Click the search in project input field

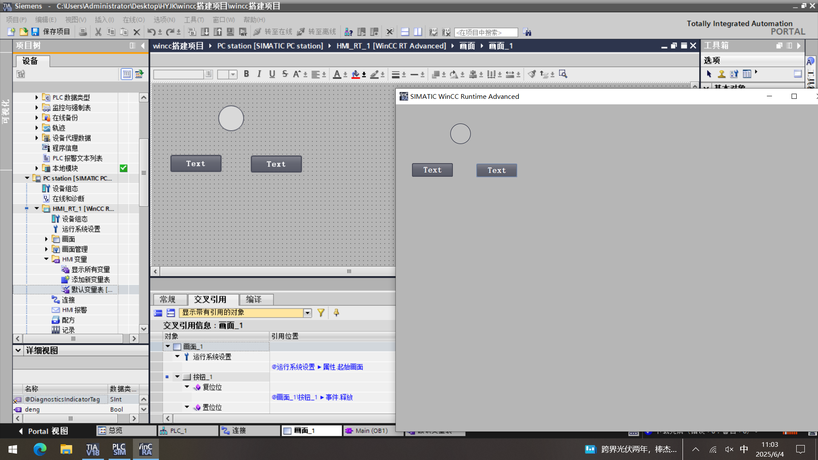[486, 32]
